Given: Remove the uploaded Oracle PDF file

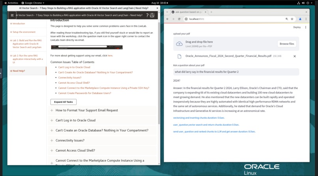Looking at the screenshot, I should 294,56.
